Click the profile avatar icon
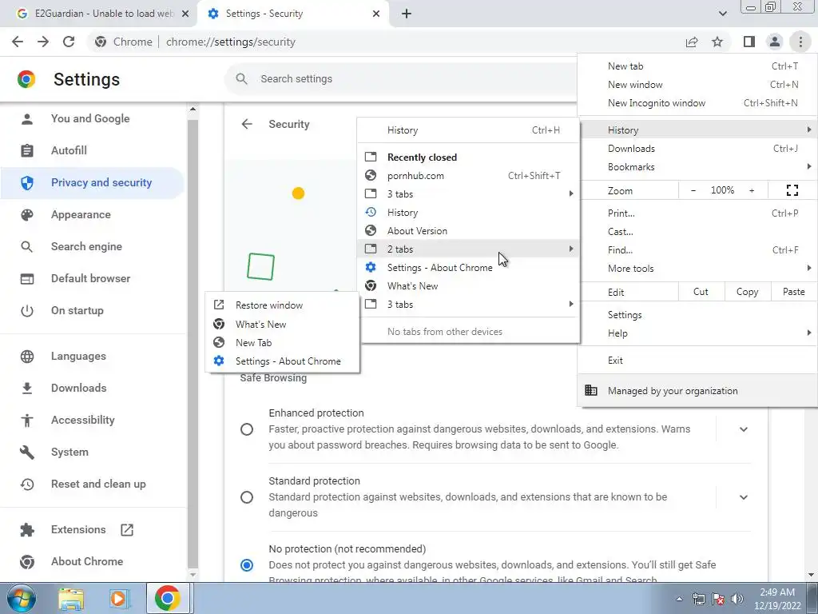This screenshot has width=818, height=614. click(x=775, y=42)
